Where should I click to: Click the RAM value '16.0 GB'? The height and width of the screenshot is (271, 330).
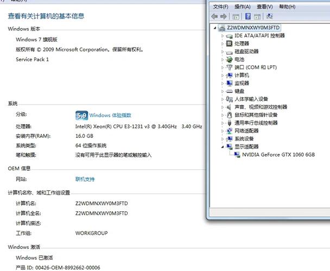(84, 136)
